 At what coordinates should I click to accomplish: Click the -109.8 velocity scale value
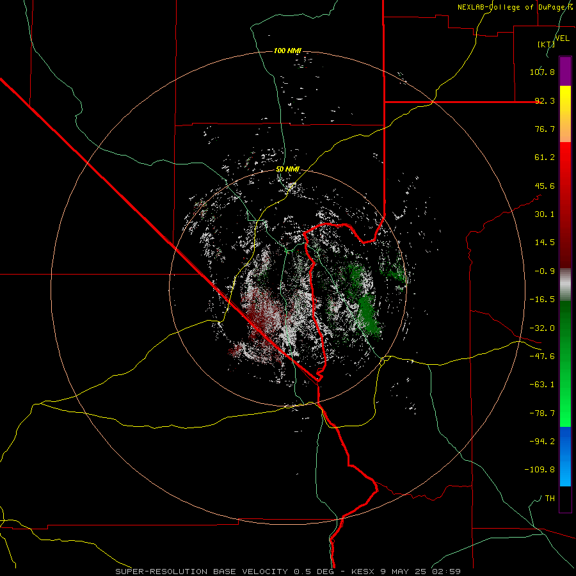[x=540, y=470]
